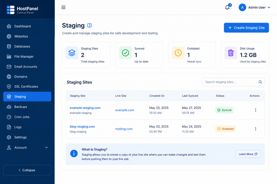Click the 1.2 GB disk usage value
Screen dimensions: 277x184
click(x=248, y=55)
